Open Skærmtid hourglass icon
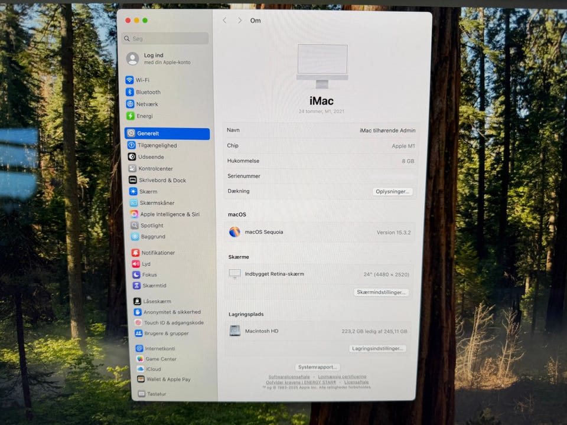This screenshot has height=425, width=567. 136,286
